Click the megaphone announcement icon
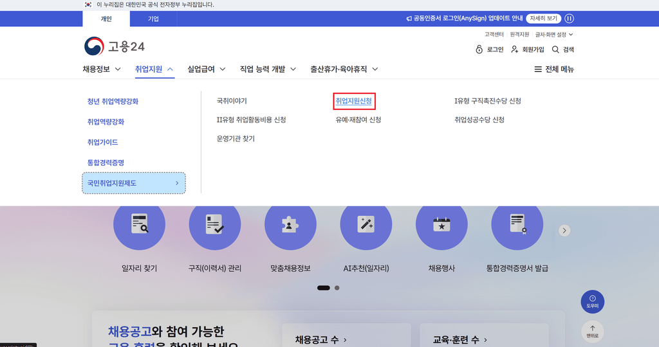 [x=409, y=19]
